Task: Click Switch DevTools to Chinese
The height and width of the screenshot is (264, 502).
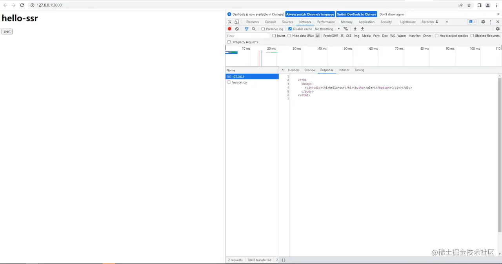Action: [356, 14]
